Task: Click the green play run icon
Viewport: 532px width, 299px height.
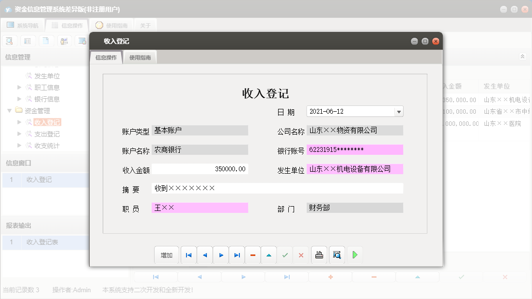Action: [x=355, y=255]
